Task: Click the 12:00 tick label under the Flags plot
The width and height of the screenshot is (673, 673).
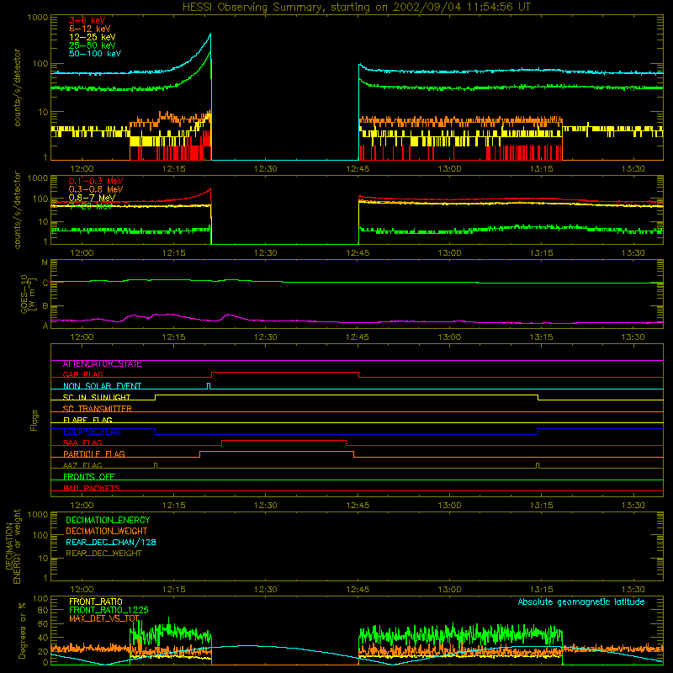Action: (82, 506)
